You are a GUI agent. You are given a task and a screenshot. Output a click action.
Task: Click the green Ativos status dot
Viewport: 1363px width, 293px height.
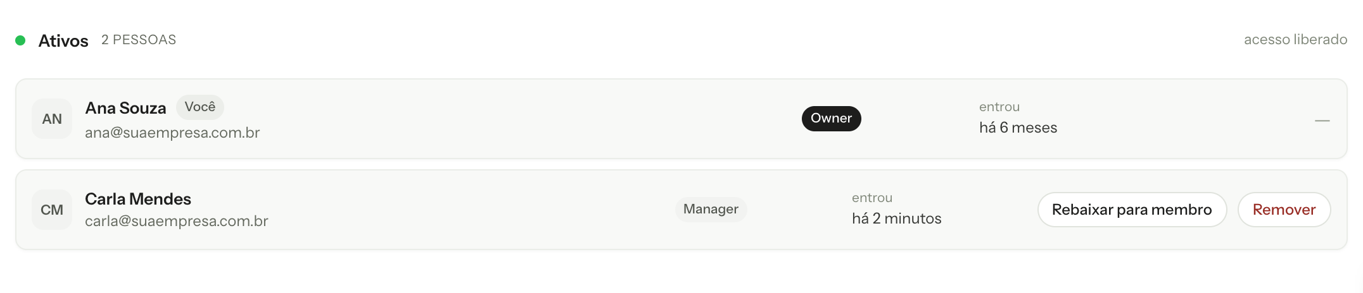point(20,40)
